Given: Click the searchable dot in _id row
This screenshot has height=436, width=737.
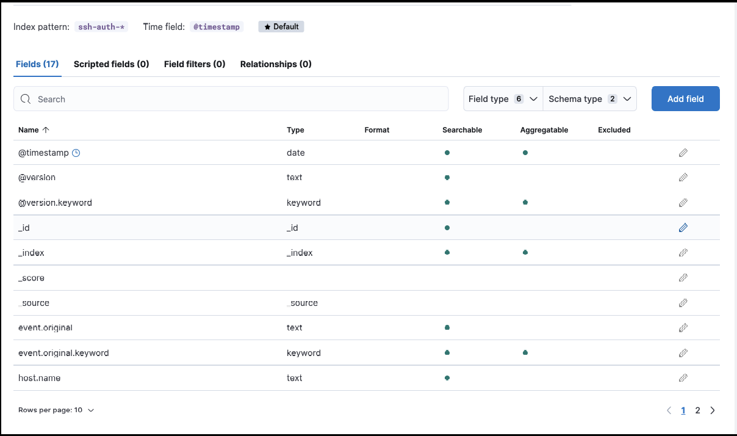Looking at the screenshot, I should (x=447, y=228).
